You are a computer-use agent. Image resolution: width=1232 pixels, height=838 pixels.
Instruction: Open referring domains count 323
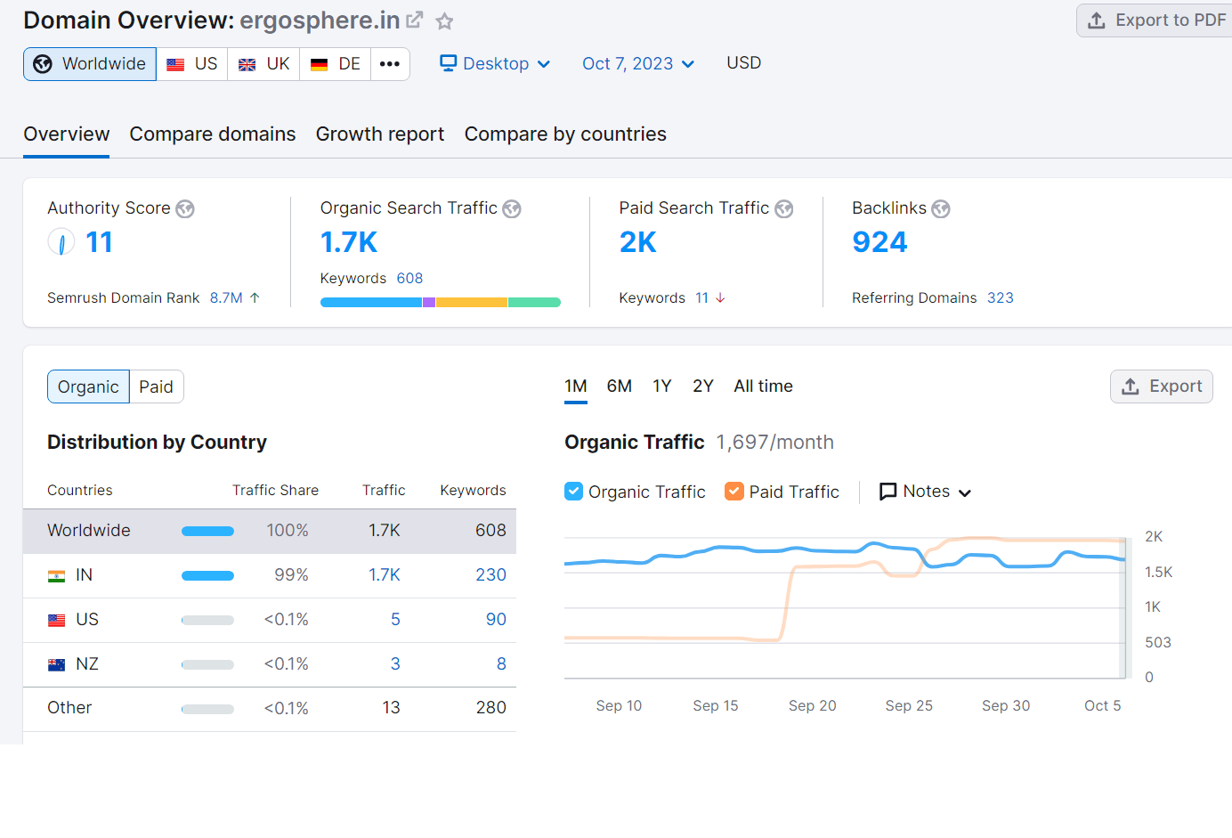click(x=1001, y=298)
